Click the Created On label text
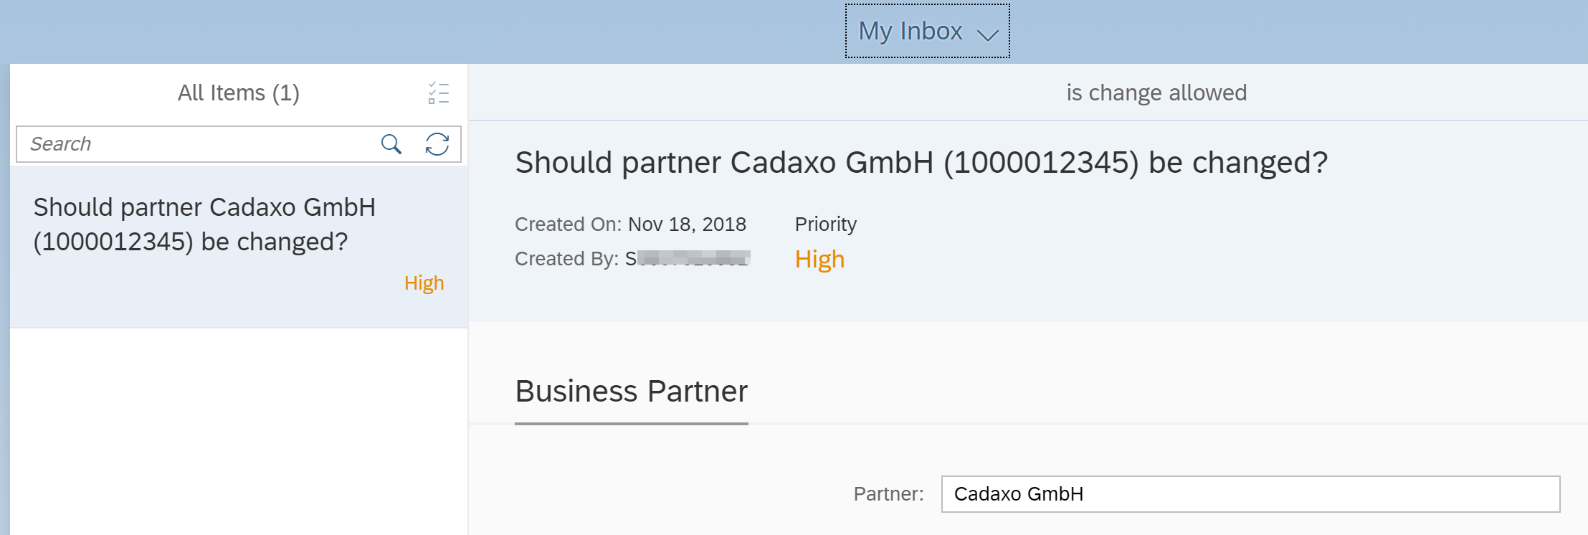The width and height of the screenshot is (1588, 535). tap(568, 224)
